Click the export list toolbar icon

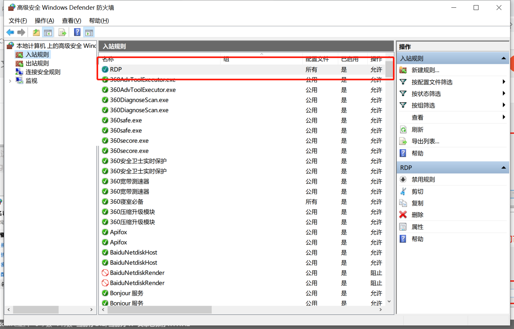click(x=62, y=32)
